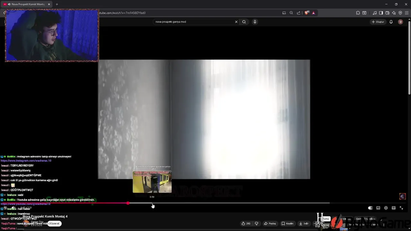Open the browser hamburger main menu
Image resolution: width=411 pixels, height=231 pixels.
[407, 13]
